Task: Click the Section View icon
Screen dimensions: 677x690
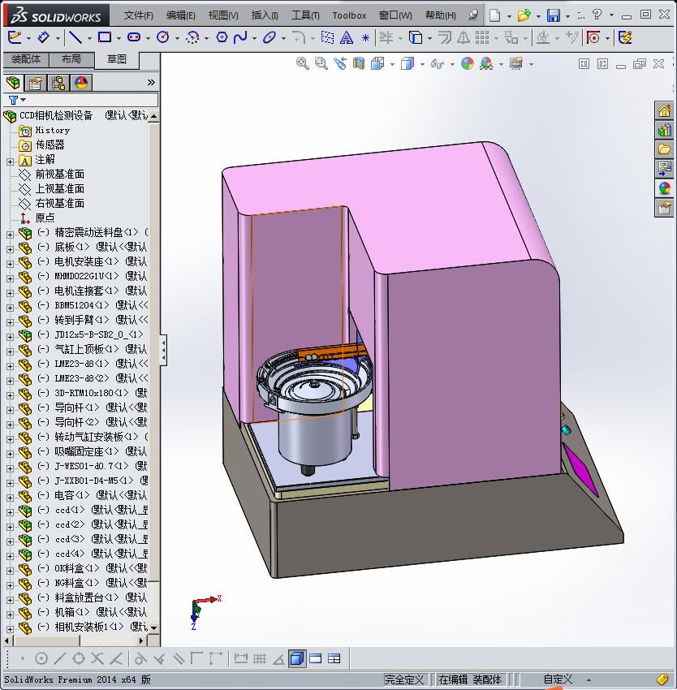Action: pos(359,64)
